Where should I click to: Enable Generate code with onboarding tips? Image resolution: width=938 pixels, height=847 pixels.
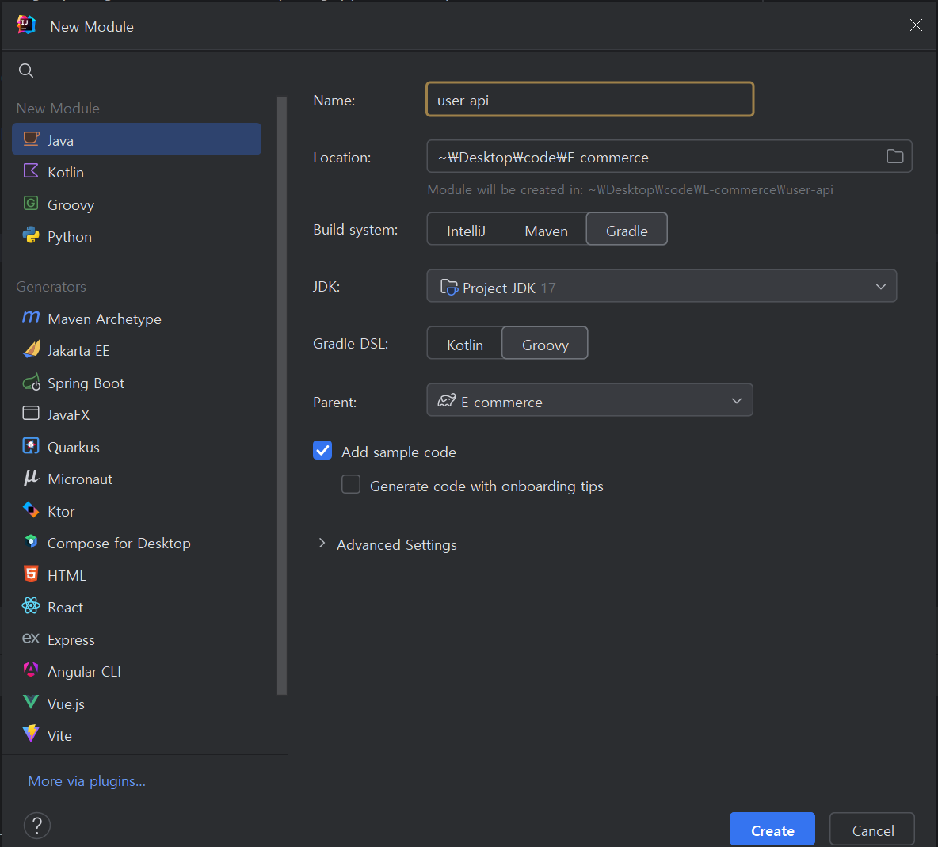(351, 485)
